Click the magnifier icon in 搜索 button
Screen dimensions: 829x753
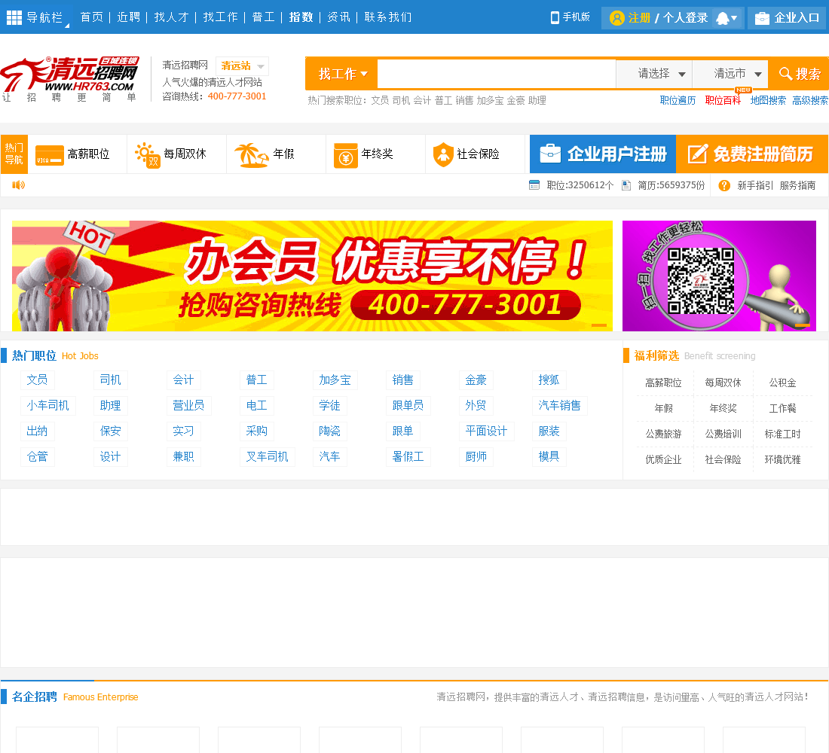coord(785,74)
